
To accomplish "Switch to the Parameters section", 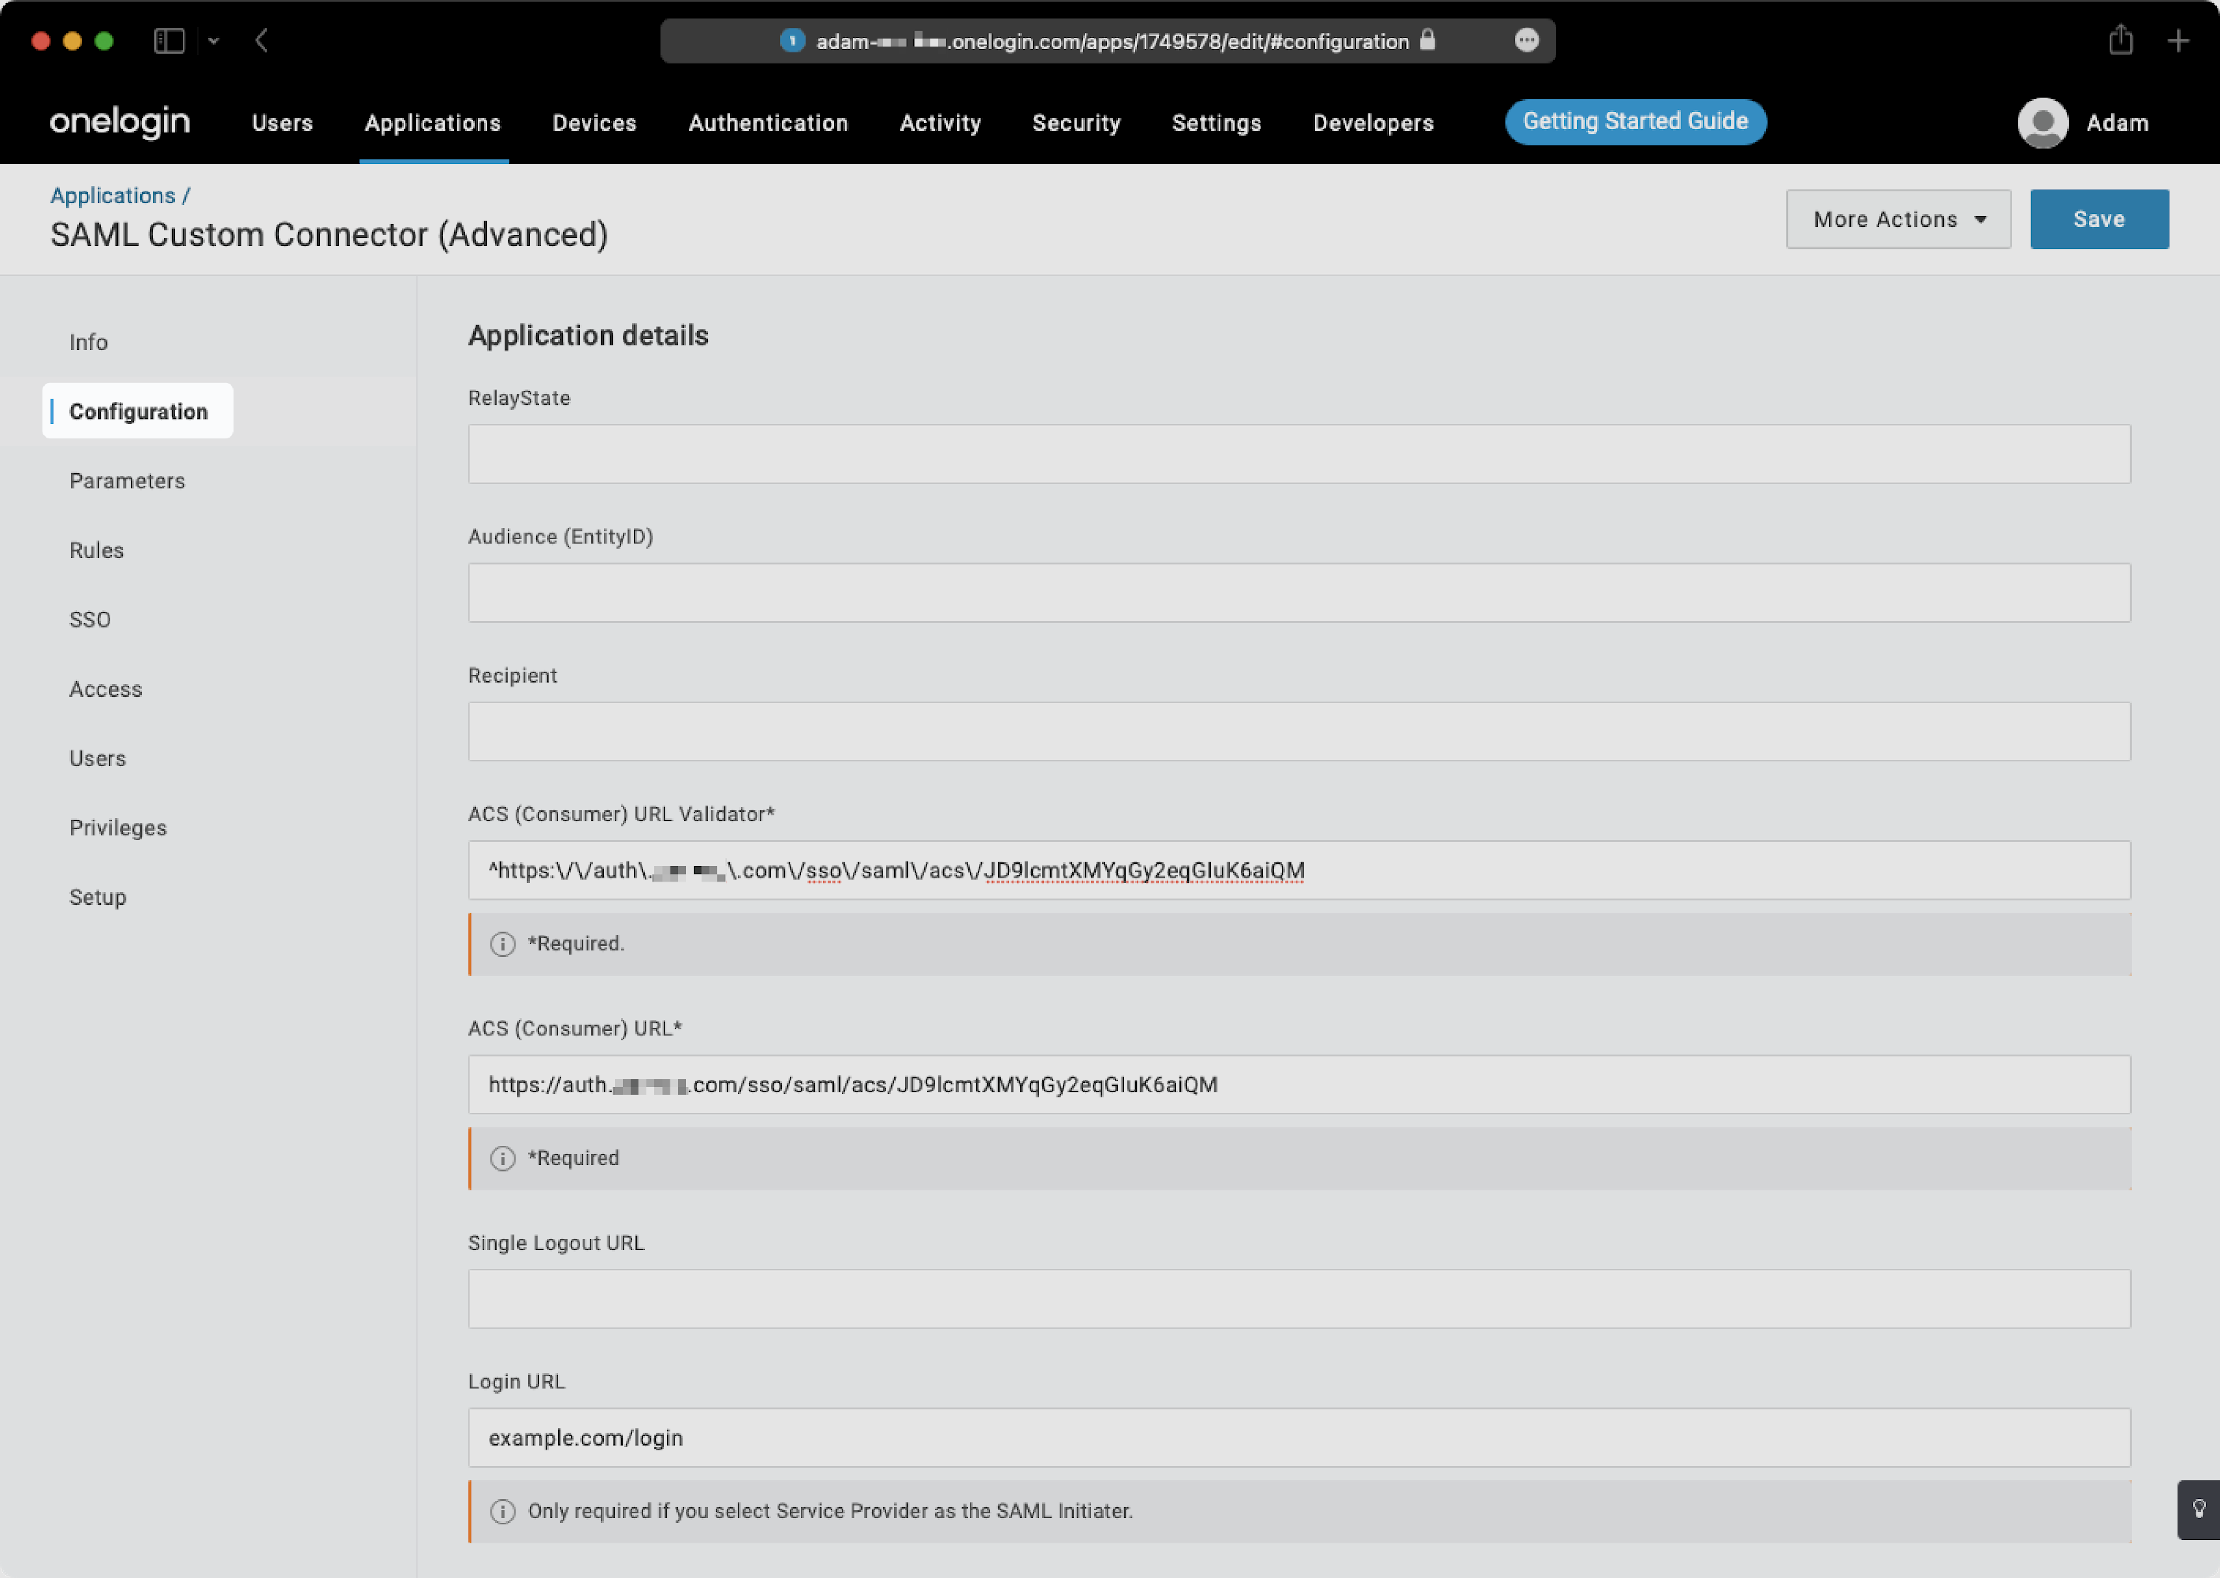I will (126, 480).
